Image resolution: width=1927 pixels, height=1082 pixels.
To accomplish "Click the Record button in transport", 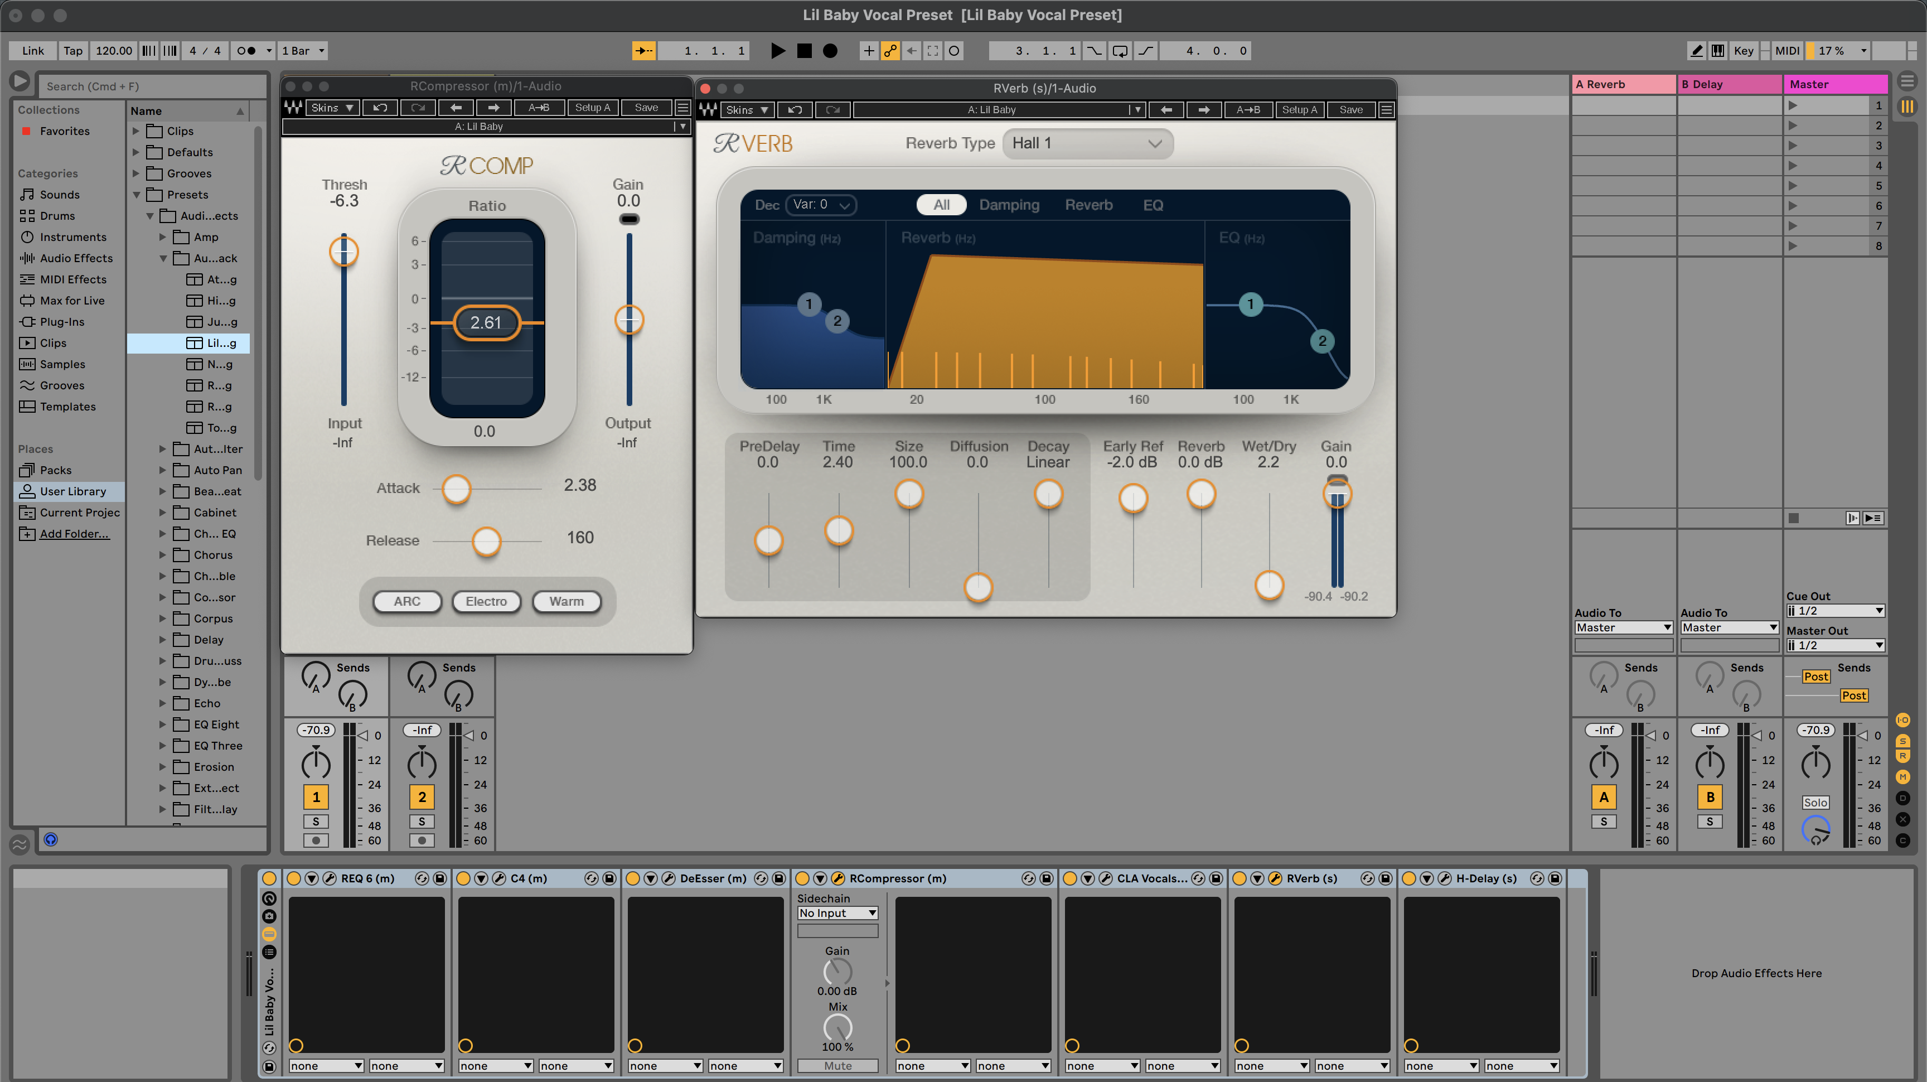I will click(830, 51).
